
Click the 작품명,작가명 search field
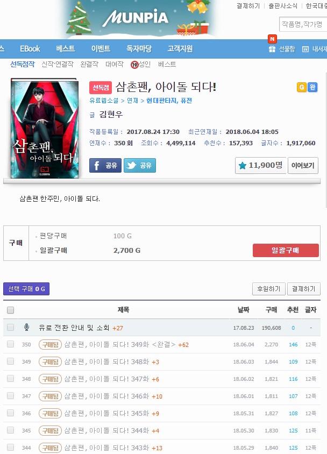pos(303,24)
